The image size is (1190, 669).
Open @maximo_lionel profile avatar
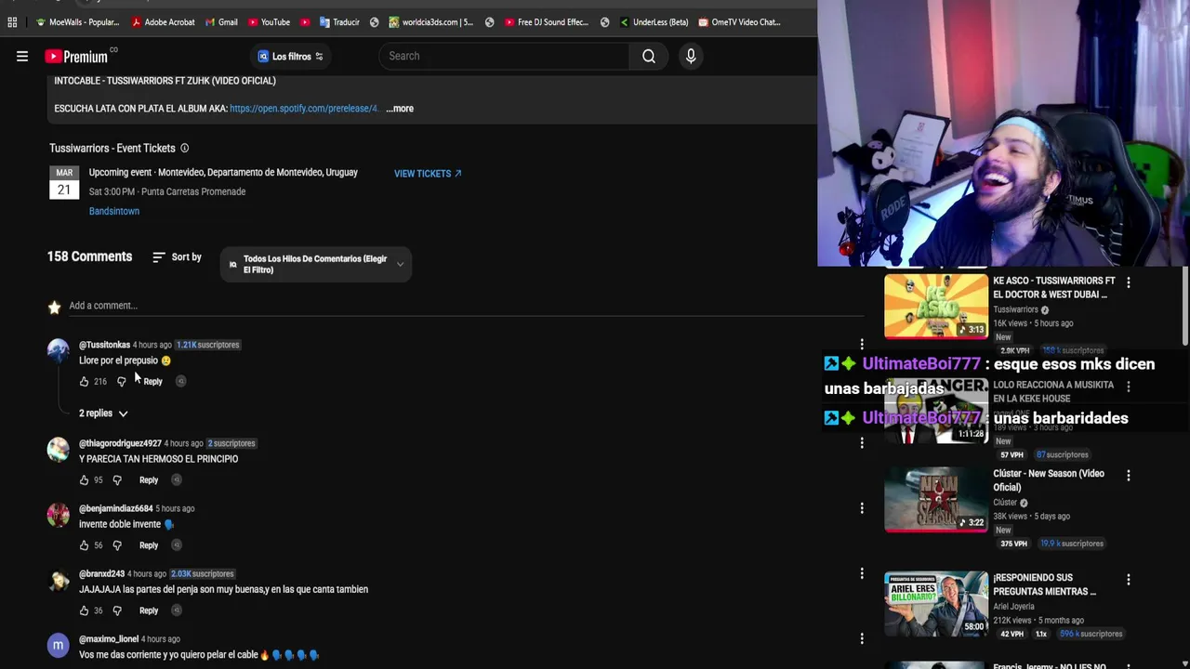click(x=59, y=646)
